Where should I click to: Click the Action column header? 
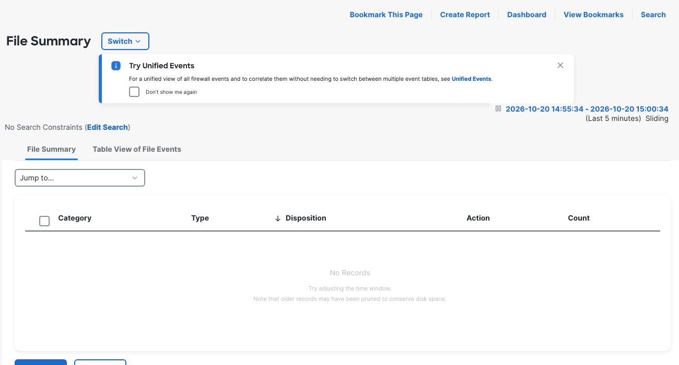[478, 218]
